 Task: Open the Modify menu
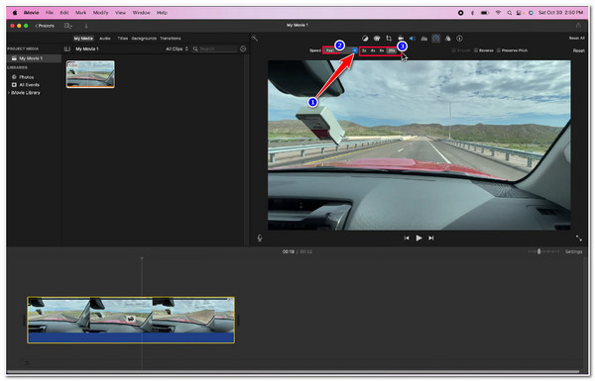(x=100, y=13)
